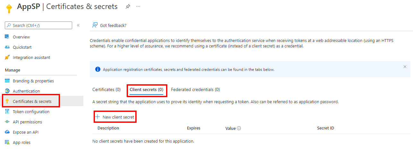Open the Expose an API cloud icon
This screenshot has width=413, height=150.
click(7, 132)
